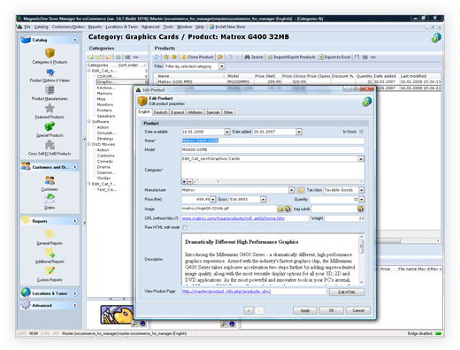
Task: Click Img subdir browse icon
Action: 360,209
